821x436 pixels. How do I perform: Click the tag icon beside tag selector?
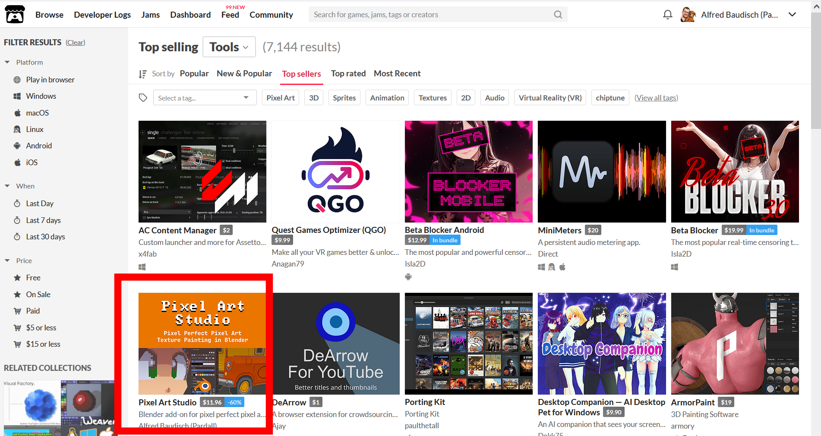143,98
